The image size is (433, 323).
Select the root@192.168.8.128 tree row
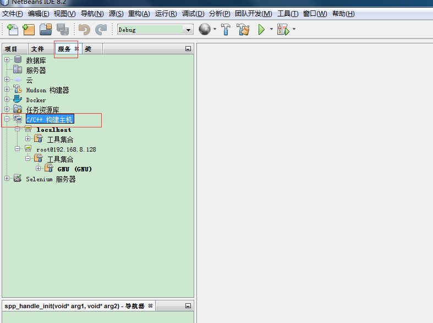click(66, 149)
